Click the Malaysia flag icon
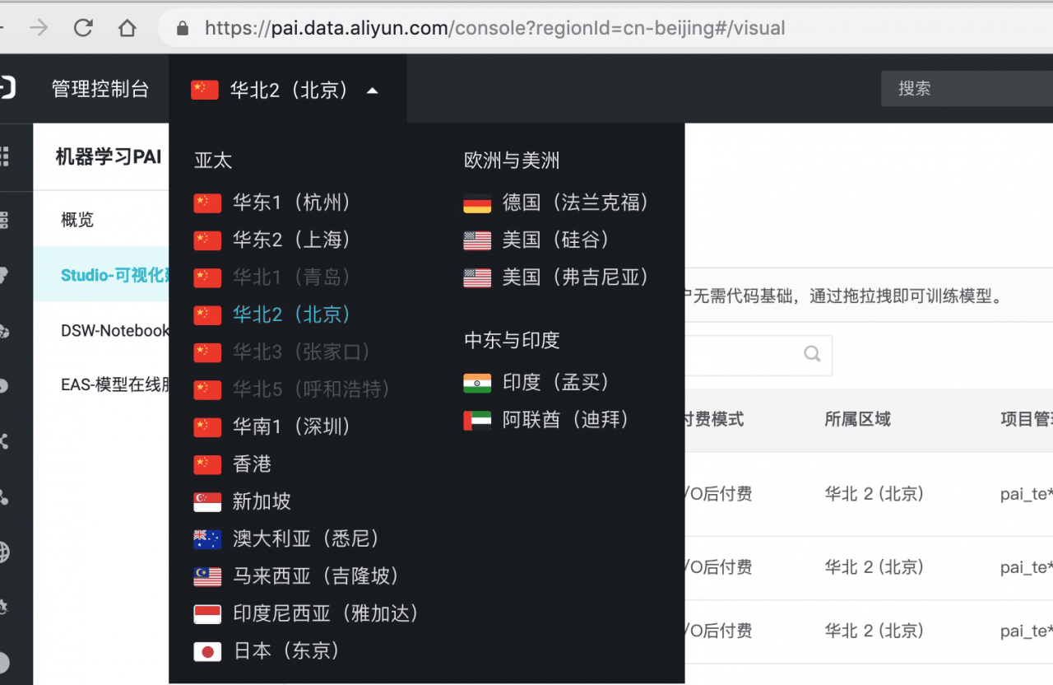1053x685 pixels. 207,577
